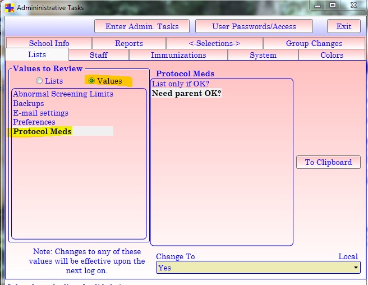Open the Change To dropdown arrow

tap(356, 268)
